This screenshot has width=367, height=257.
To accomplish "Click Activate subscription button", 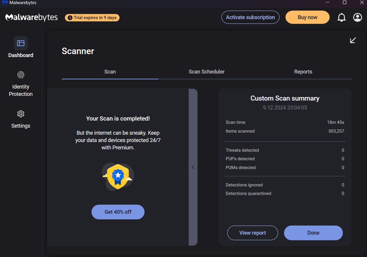I will (250, 17).
